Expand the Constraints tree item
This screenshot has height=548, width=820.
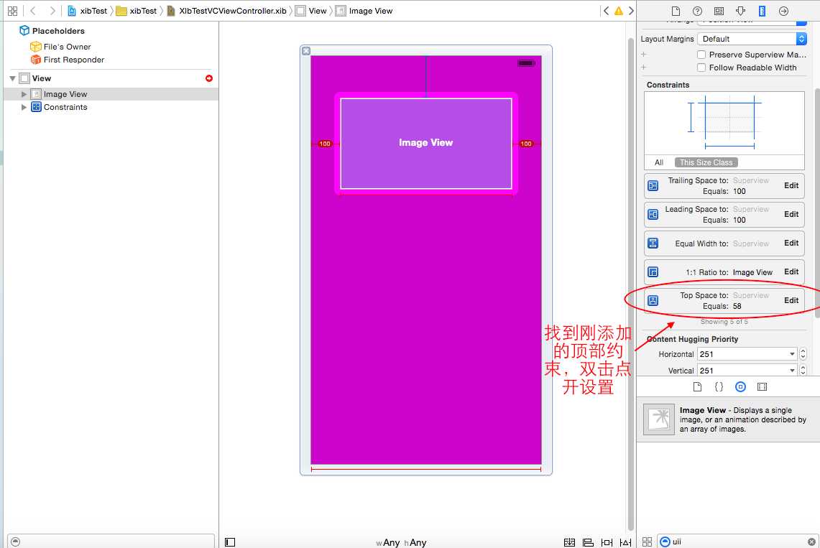(24, 107)
